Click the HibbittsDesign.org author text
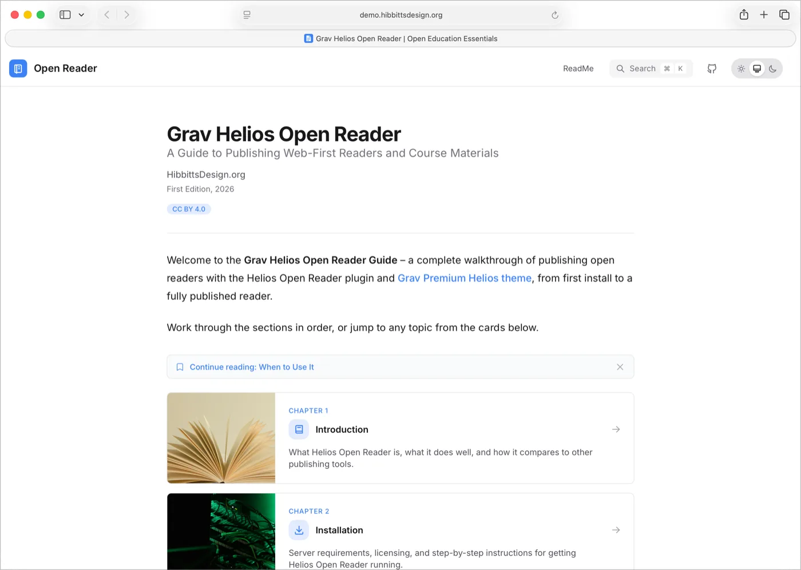 coord(206,175)
